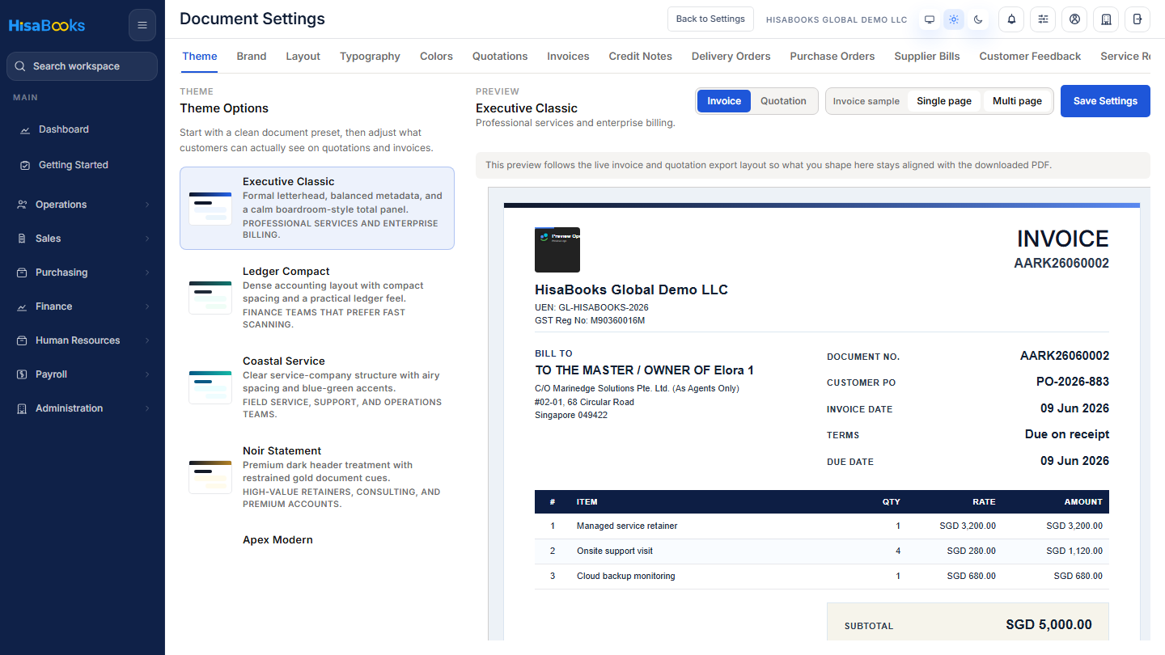Click 'PO-2026-883' customer PO value
The height and width of the screenshot is (655, 1165).
point(1073,382)
